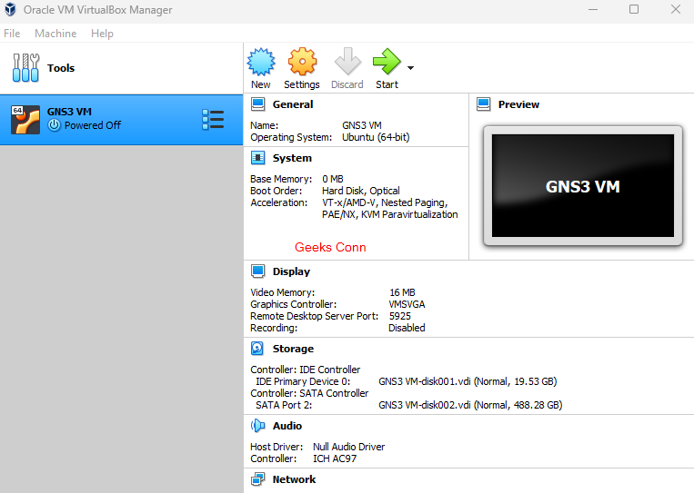694x493 pixels.
Task: Select the GNS3 VM entry in list
Action: 121,120
